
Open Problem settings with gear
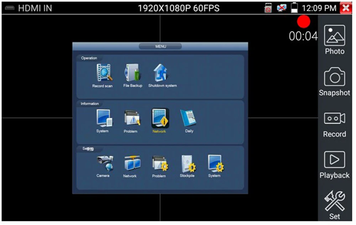coord(160,163)
